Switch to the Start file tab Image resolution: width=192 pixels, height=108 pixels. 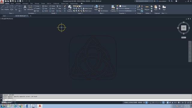(4, 16)
